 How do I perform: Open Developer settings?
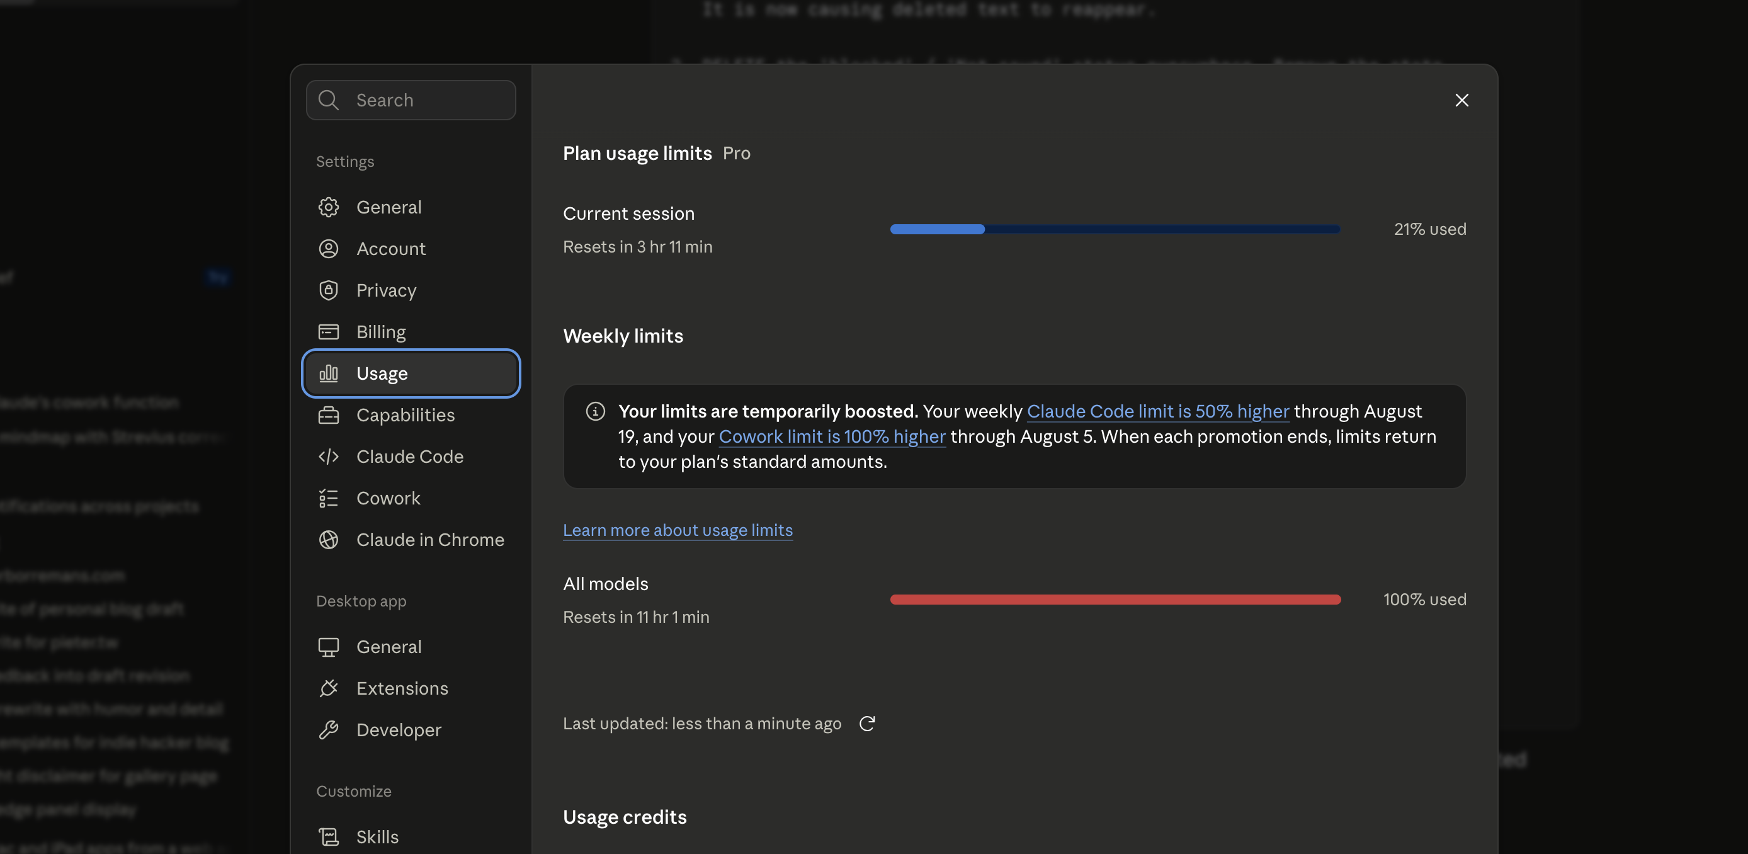click(x=411, y=730)
